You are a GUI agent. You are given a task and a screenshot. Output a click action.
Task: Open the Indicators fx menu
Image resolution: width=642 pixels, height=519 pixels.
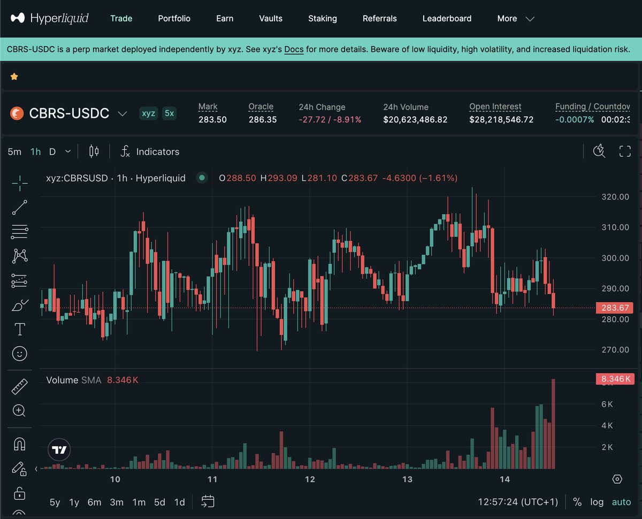click(150, 151)
